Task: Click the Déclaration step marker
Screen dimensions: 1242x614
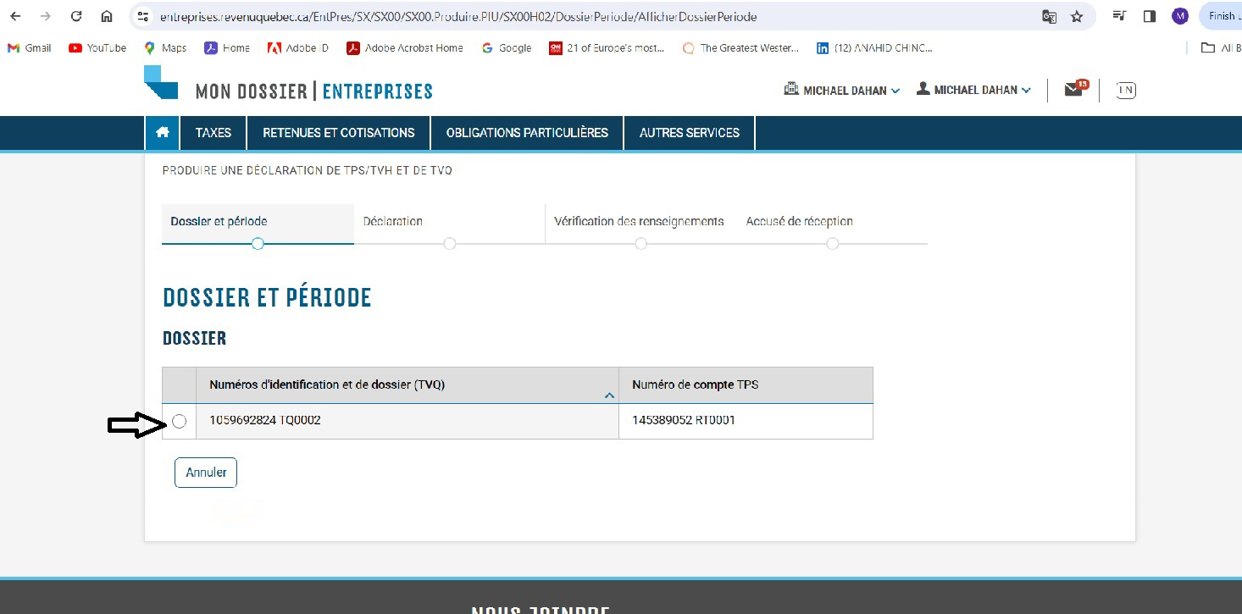Action: pos(449,243)
